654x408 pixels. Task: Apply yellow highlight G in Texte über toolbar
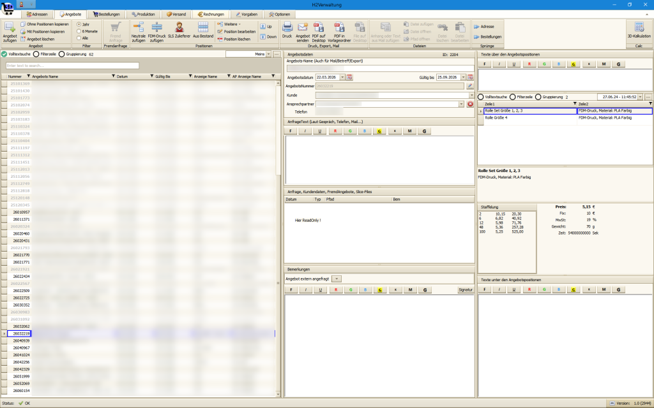[574, 64]
